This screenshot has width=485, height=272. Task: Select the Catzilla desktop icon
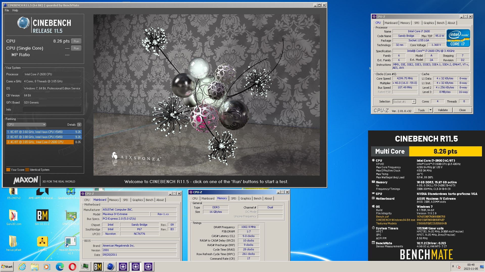pyautogui.click(x=42, y=243)
